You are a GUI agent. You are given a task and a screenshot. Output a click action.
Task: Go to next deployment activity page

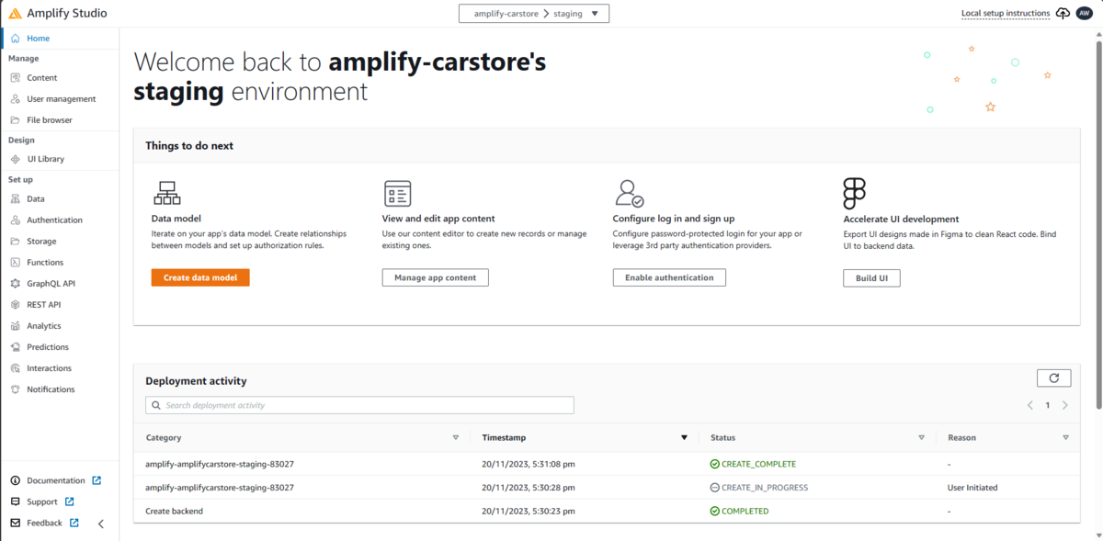pos(1065,405)
